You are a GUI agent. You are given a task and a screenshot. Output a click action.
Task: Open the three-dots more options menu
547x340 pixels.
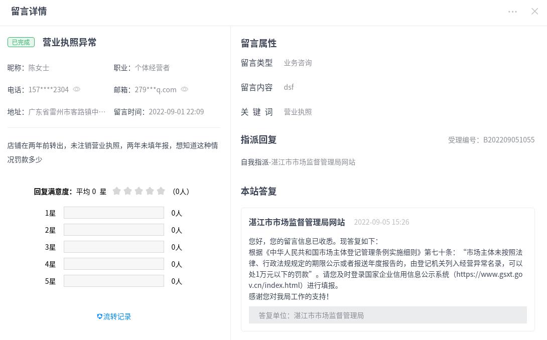(512, 12)
